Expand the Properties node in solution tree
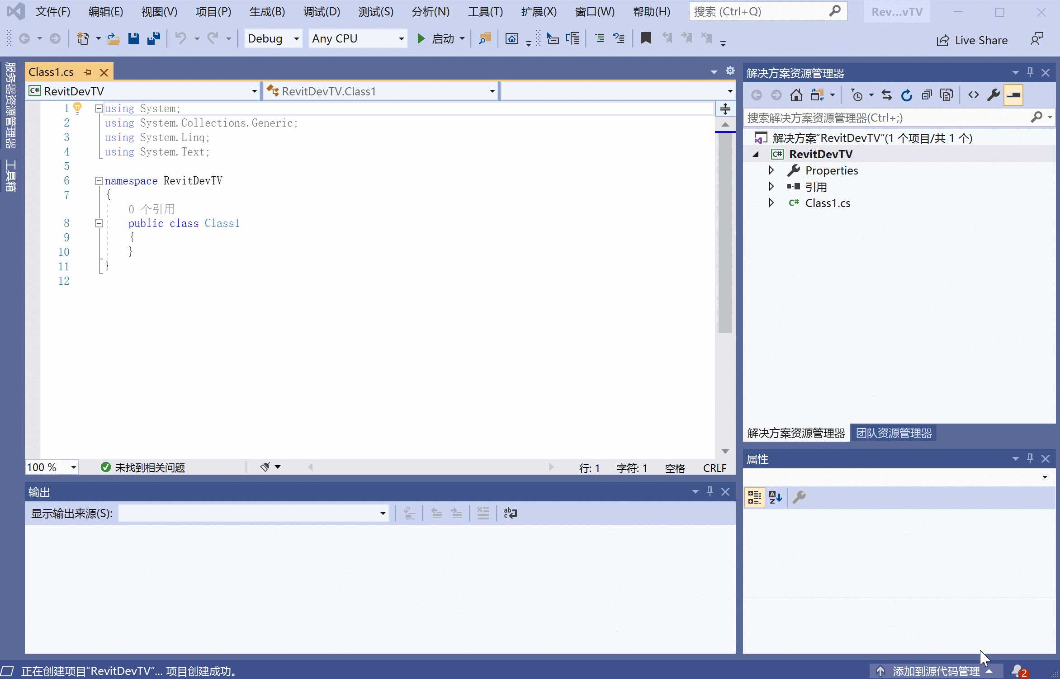The height and width of the screenshot is (679, 1060). point(771,170)
